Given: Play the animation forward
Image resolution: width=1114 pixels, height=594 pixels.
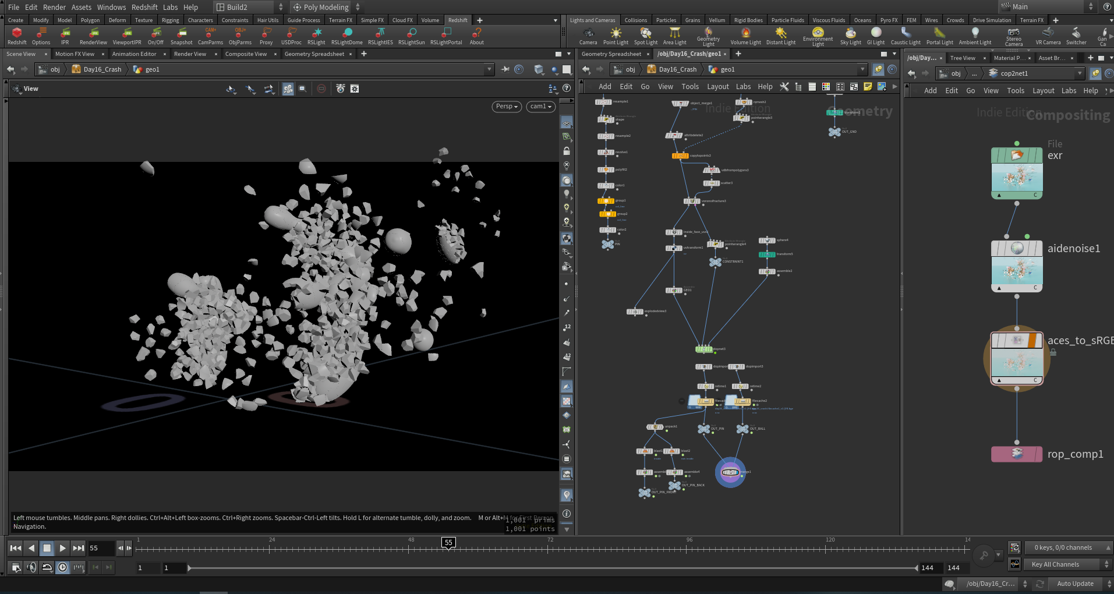Looking at the screenshot, I should 62,548.
